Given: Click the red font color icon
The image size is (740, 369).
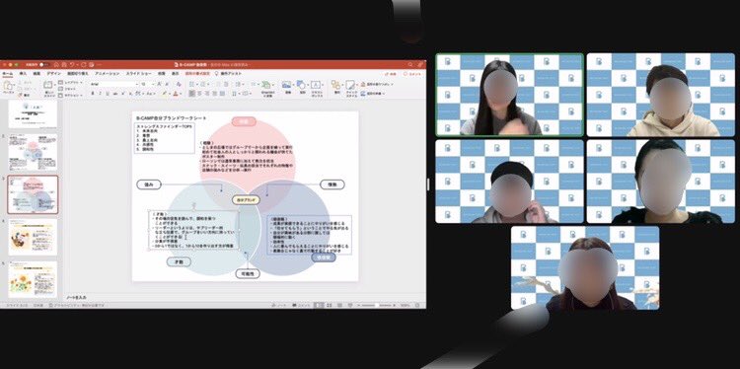Looking at the screenshot, I should [x=176, y=94].
